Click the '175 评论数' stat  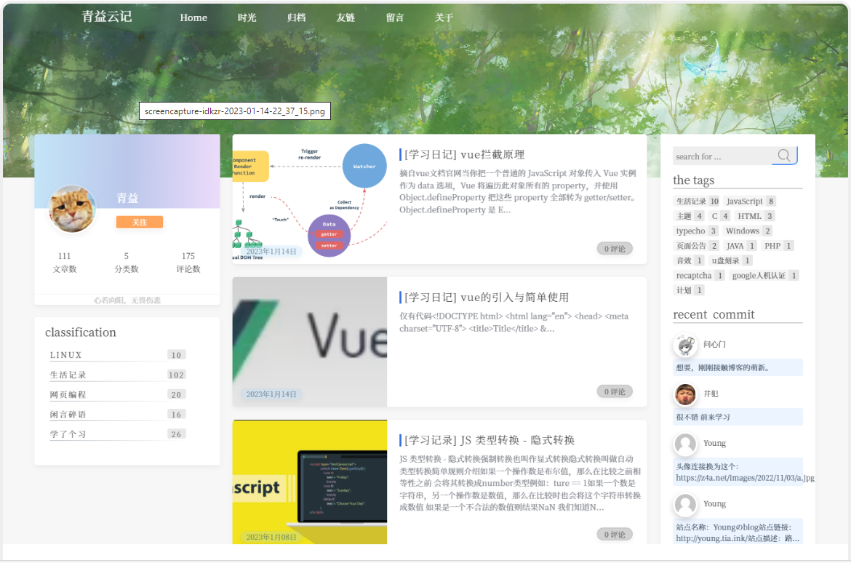(188, 263)
